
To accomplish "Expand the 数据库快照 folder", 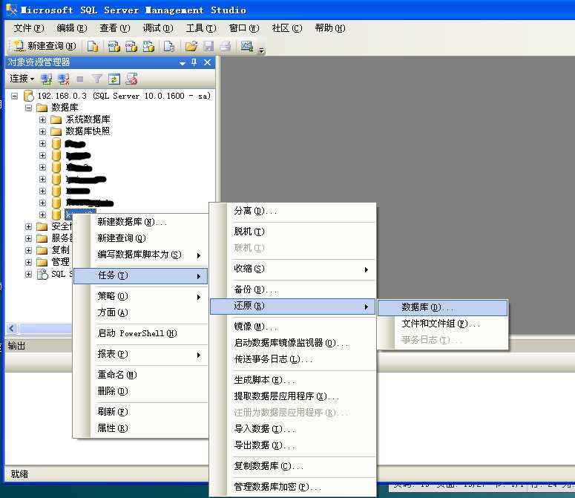I will tap(42, 131).
